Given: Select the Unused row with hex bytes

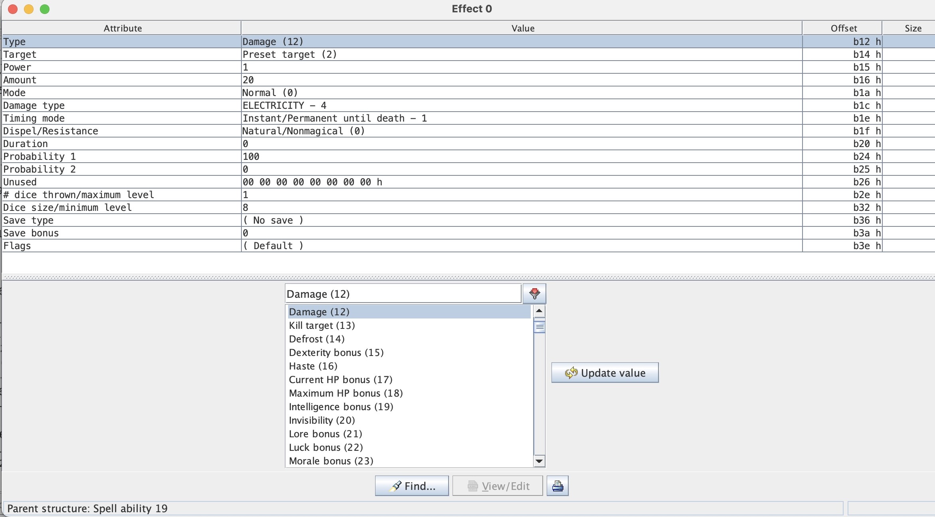Looking at the screenshot, I should (x=468, y=182).
